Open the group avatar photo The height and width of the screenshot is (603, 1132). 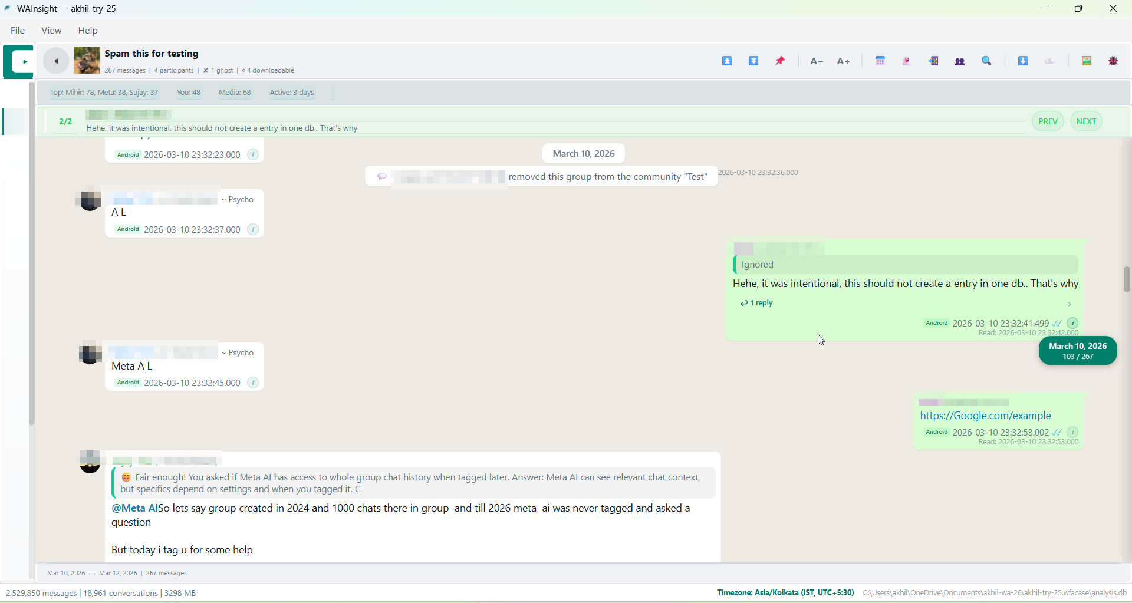click(87, 61)
